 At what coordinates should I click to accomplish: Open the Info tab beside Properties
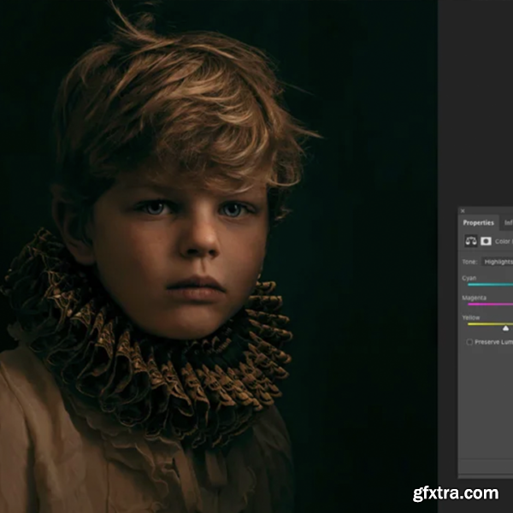[508, 223]
